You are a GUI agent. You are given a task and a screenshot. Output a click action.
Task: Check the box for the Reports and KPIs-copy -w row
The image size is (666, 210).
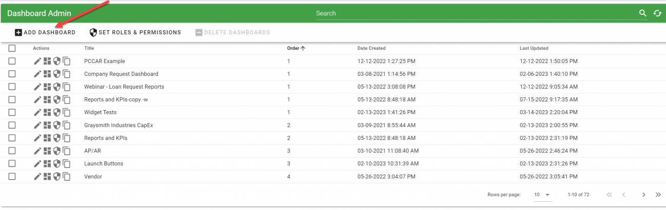tap(12, 99)
